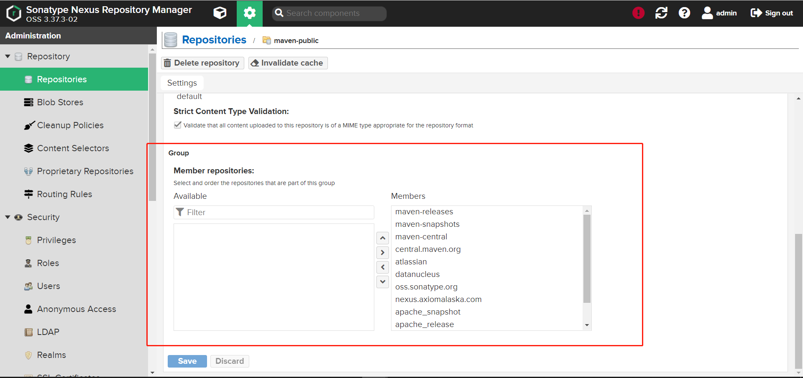Select apache_snapshot in Members list

(x=487, y=312)
